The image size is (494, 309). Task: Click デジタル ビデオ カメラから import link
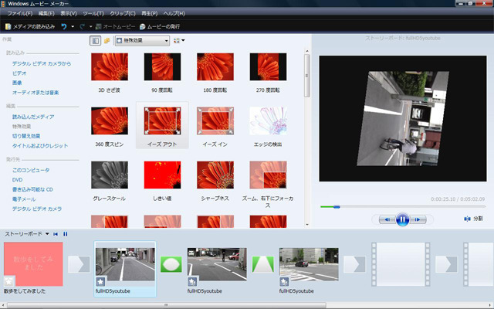(x=42, y=63)
